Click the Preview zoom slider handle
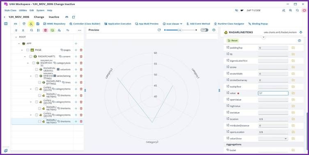The width and height of the screenshot is (309, 155). point(180,30)
